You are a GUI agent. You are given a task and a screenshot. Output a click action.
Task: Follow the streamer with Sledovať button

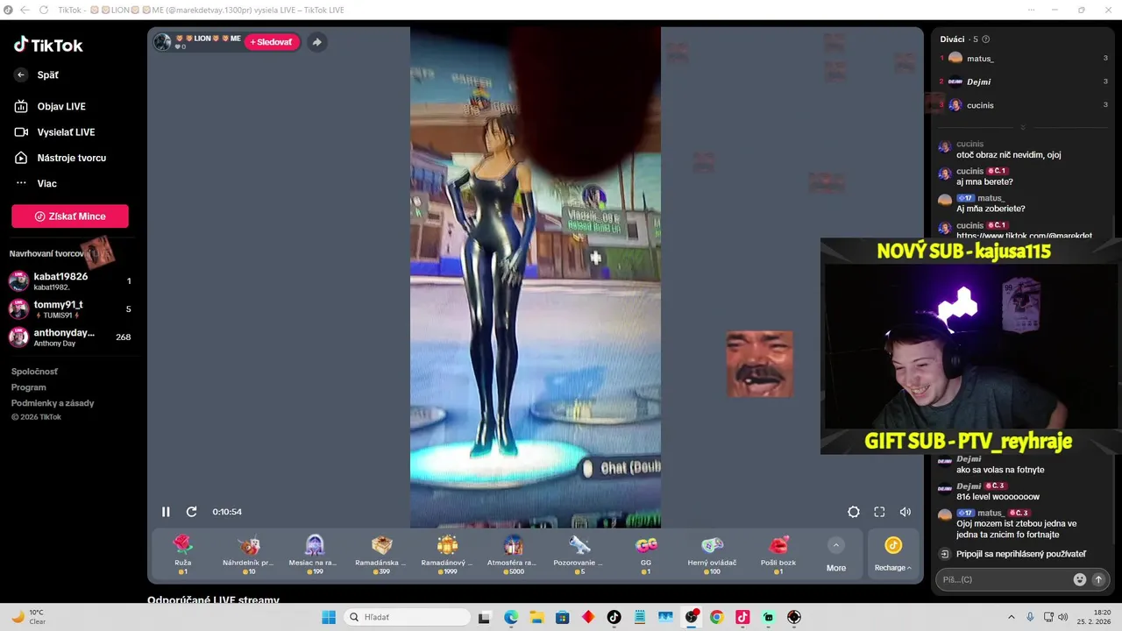pyautogui.click(x=272, y=42)
